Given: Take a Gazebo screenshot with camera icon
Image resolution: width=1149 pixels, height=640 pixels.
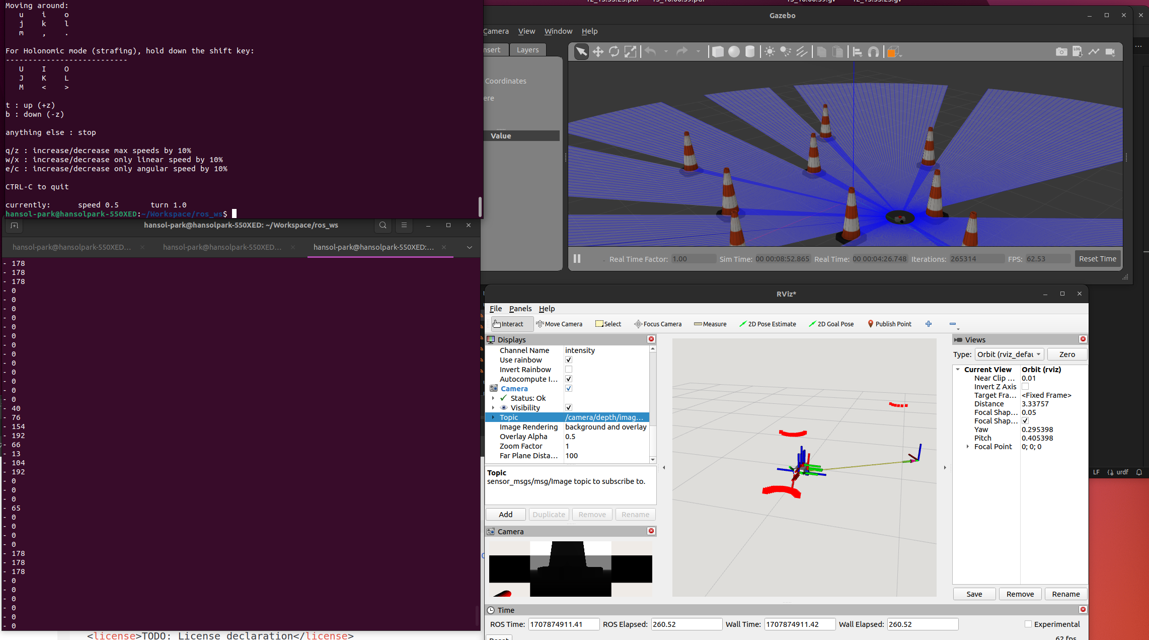Looking at the screenshot, I should point(1061,52).
